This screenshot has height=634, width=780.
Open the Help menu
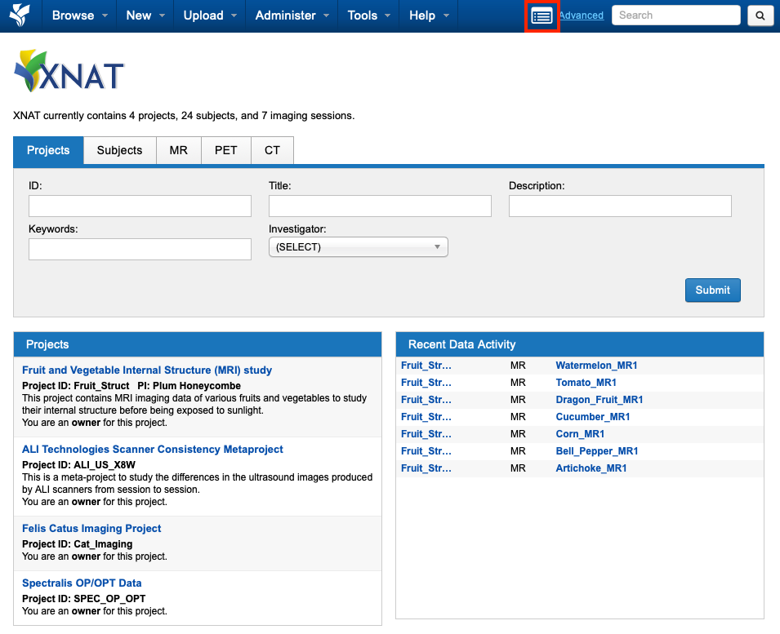tap(429, 16)
